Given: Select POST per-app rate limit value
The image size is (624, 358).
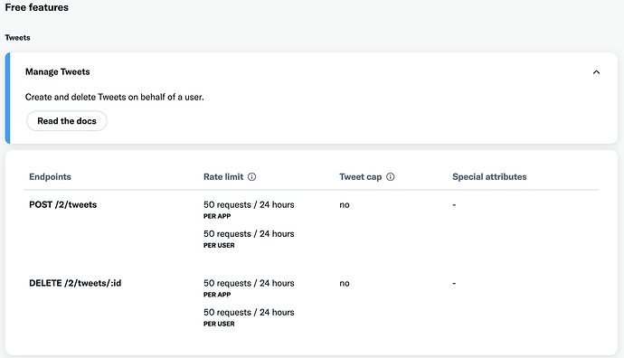Looking at the screenshot, I should 249,204.
